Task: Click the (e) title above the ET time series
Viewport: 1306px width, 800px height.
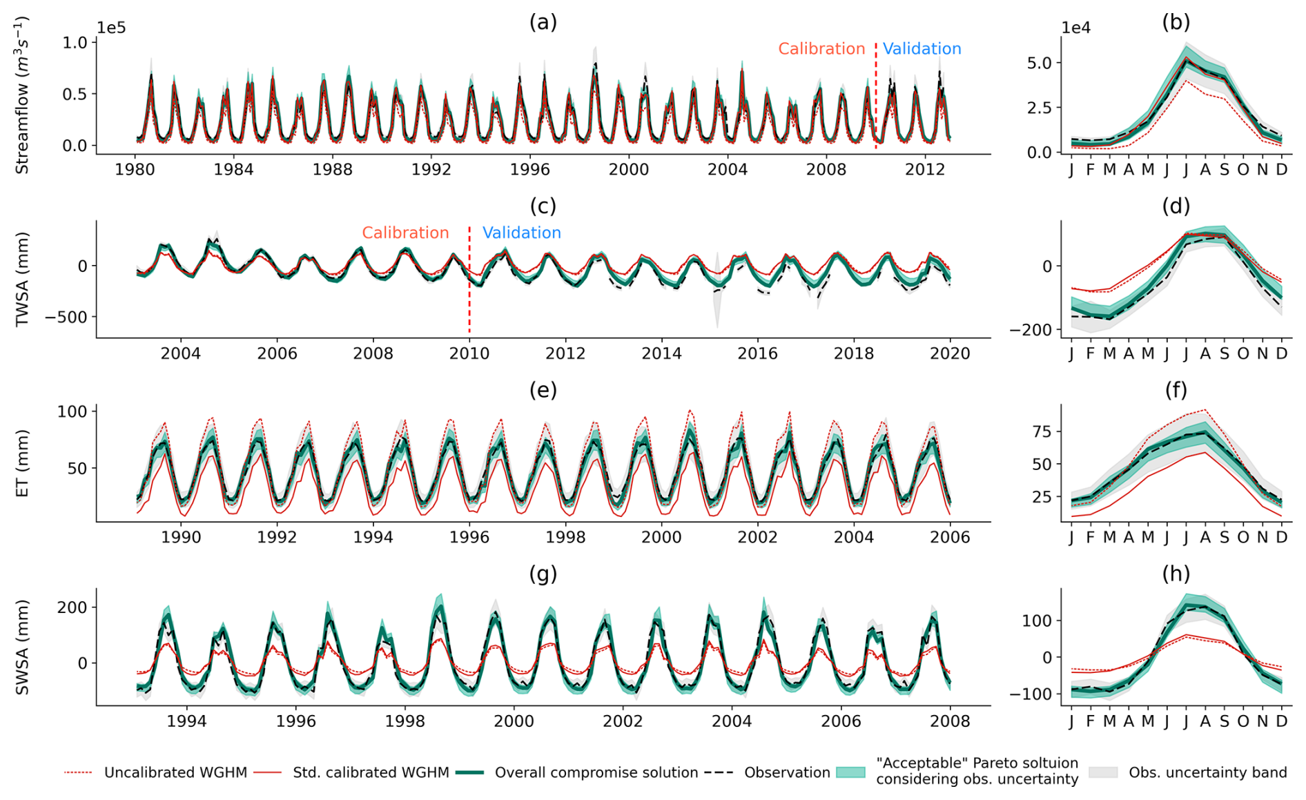Action: click(x=543, y=390)
